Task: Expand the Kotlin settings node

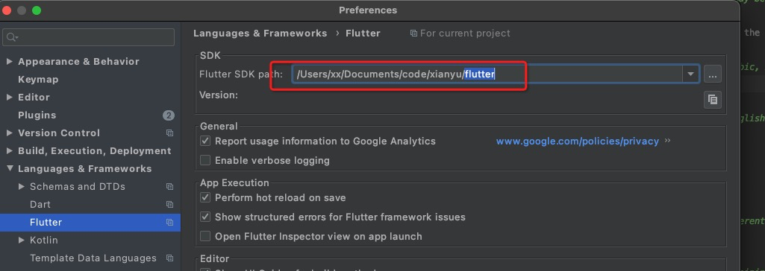Action: (x=21, y=240)
